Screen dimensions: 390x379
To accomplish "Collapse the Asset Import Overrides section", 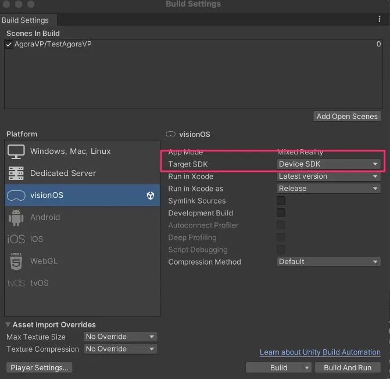I will pyautogui.click(x=8, y=324).
